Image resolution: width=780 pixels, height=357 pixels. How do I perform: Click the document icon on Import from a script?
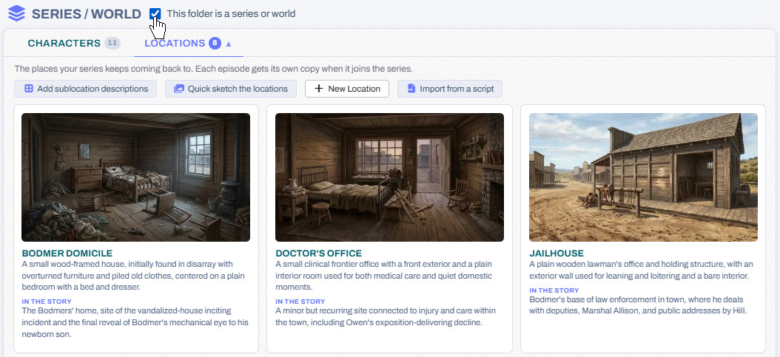(411, 89)
